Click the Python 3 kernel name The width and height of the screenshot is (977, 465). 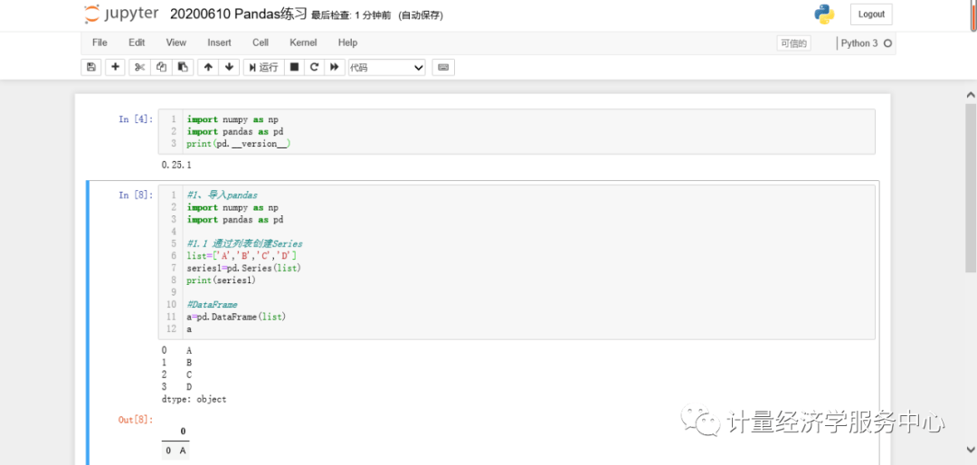point(859,43)
